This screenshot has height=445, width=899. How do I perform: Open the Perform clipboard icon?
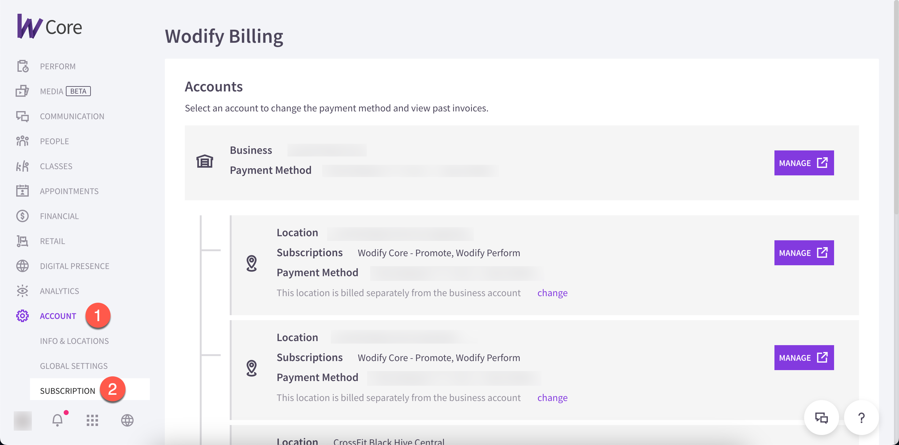point(23,66)
